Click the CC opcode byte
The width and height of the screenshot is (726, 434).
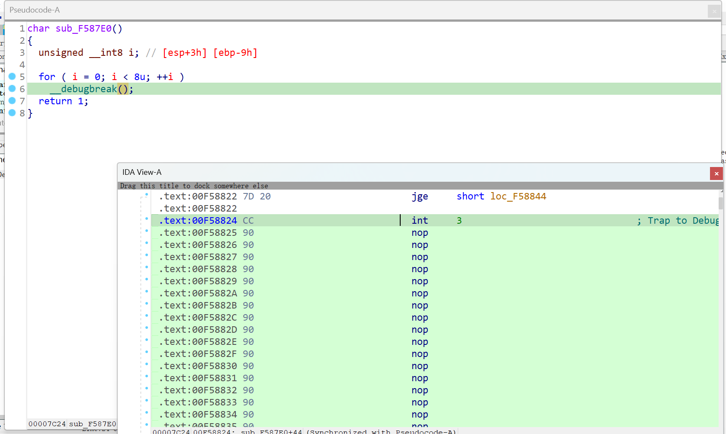coord(248,221)
